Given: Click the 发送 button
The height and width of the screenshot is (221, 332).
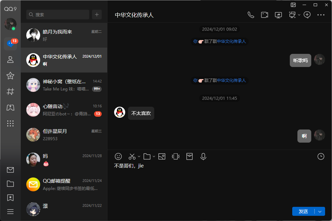Looking at the screenshot, I should (x=303, y=211).
